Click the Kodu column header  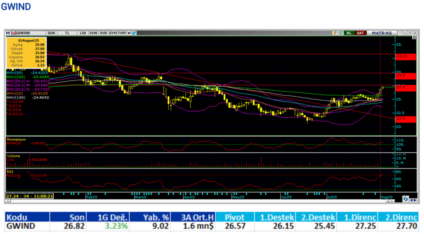tap(27, 217)
